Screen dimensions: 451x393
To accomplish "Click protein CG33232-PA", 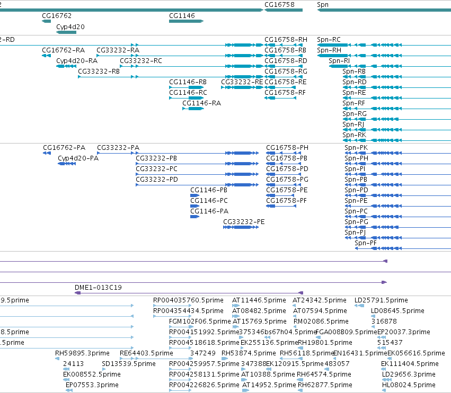I will (118, 148).
